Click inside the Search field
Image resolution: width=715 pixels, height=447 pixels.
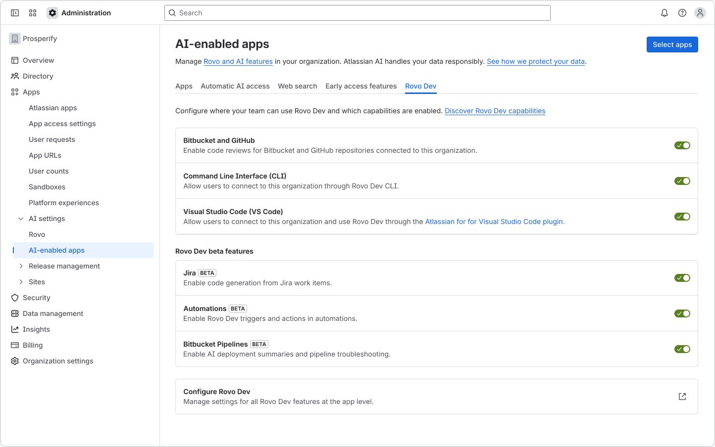click(x=357, y=13)
